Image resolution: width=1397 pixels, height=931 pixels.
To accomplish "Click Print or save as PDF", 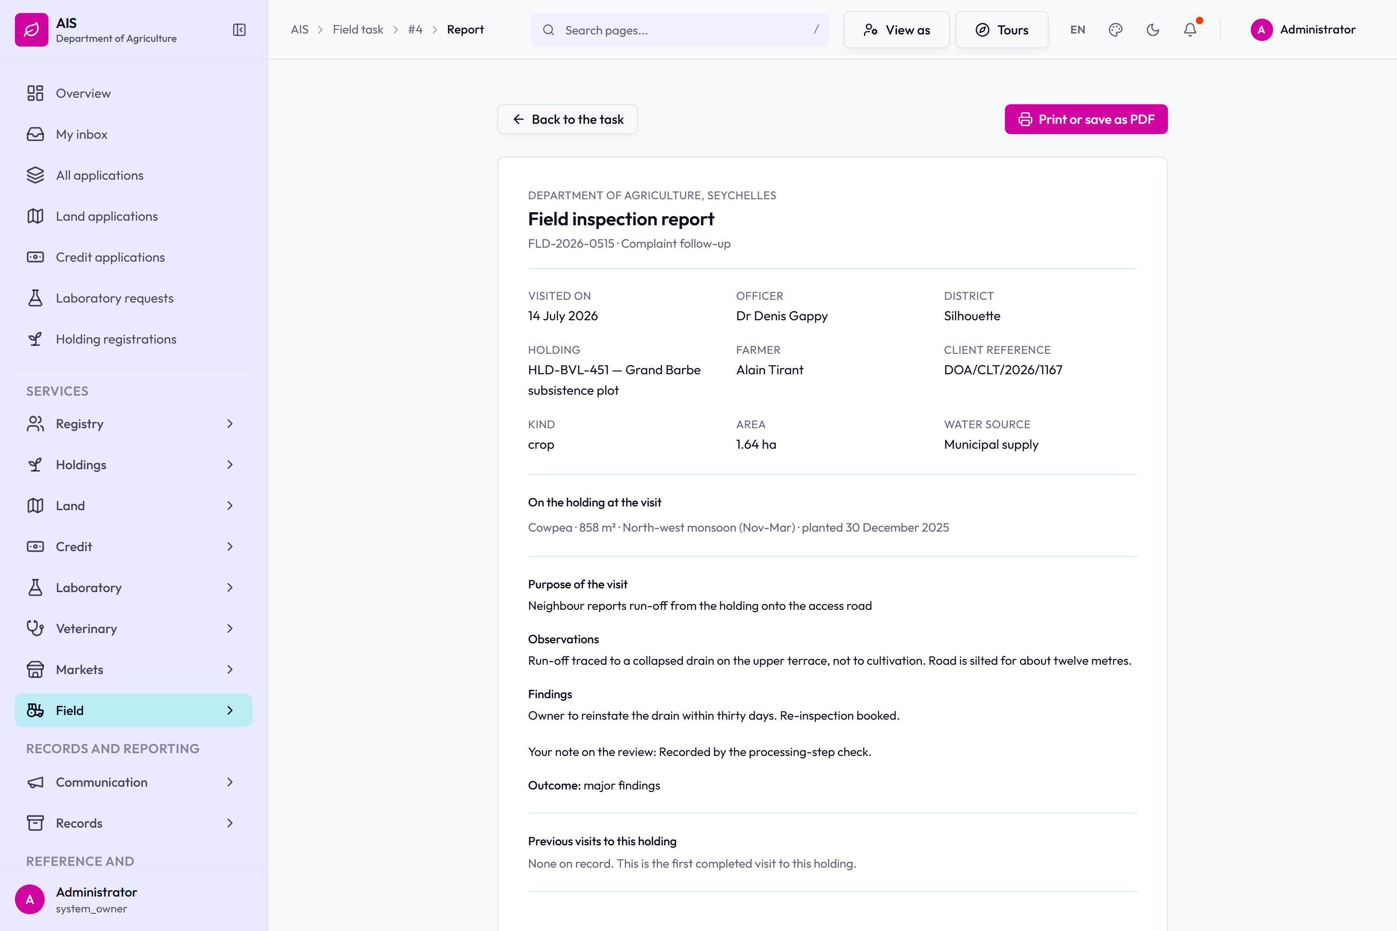I will tap(1086, 119).
